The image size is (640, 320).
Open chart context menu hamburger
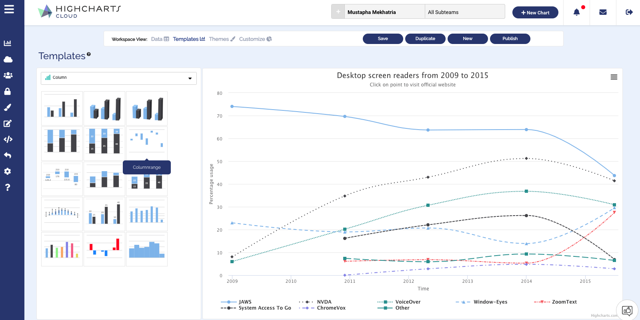[614, 77]
